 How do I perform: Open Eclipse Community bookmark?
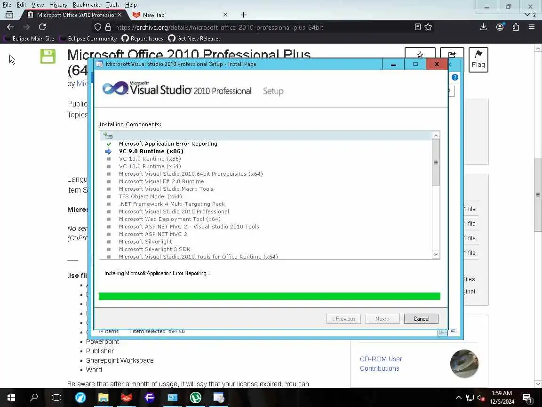[x=88, y=39]
